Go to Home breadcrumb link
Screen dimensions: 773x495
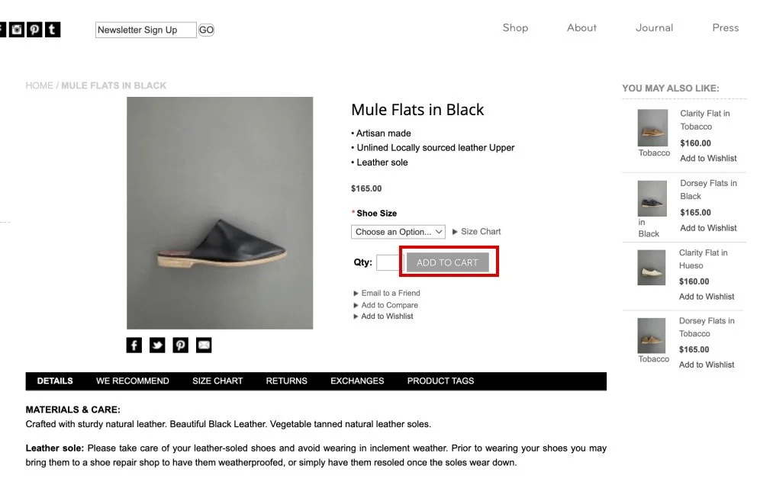[x=40, y=85]
